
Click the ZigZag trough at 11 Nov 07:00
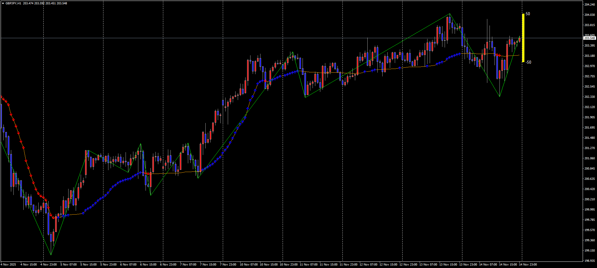[x=305, y=97]
